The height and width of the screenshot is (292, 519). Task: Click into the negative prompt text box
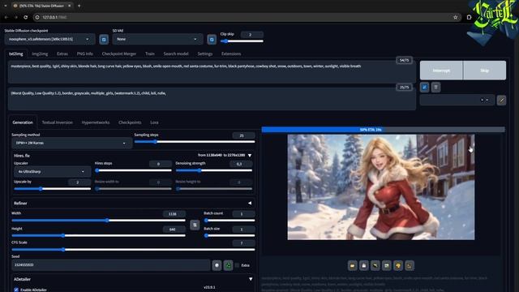[x=212, y=99]
